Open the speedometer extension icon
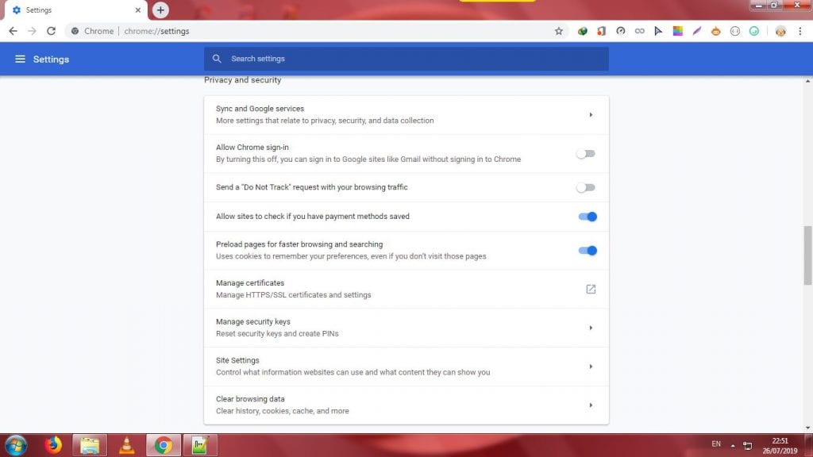This screenshot has width=813, height=457. tap(620, 31)
